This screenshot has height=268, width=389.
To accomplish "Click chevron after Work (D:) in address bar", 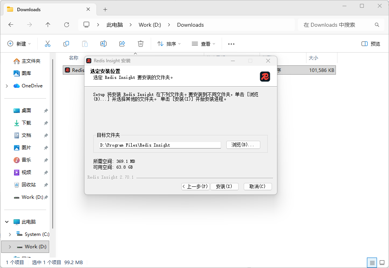I will (x=169, y=25).
